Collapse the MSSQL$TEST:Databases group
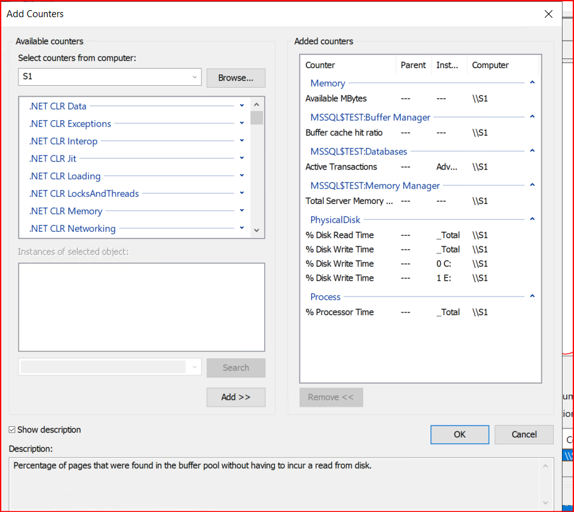This screenshot has width=574, height=512. [532, 151]
